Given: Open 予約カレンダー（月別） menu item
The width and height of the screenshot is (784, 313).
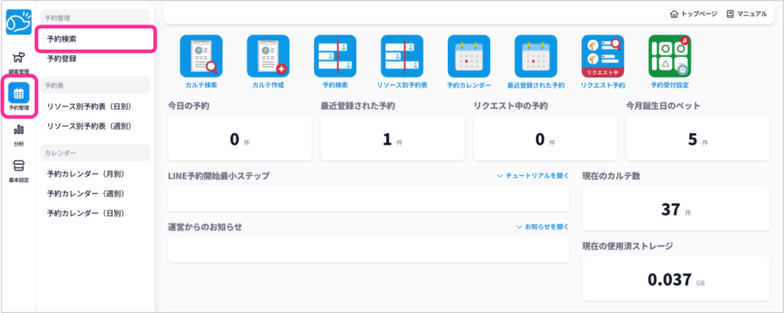Looking at the screenshot, I should click(85, 174).
